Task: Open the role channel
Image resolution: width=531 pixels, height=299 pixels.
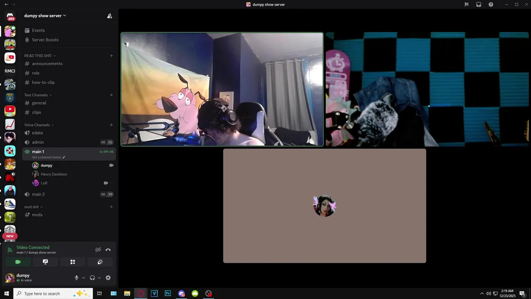Action: (69, 73)
